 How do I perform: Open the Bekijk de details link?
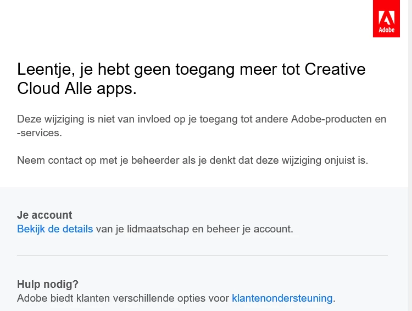point(55,229)
